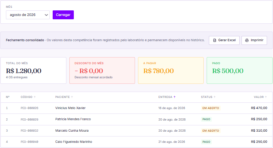Click the Total do Mês card
The width and height of the screenshot is (273, 148).
click(33, 70)
